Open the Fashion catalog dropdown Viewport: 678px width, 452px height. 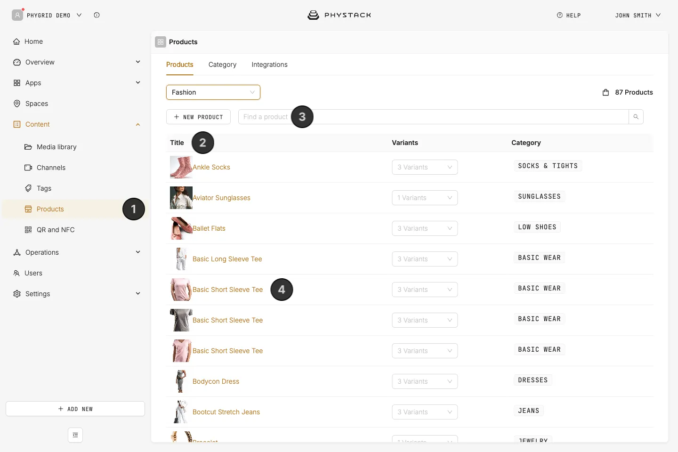(x=213, y=92)
